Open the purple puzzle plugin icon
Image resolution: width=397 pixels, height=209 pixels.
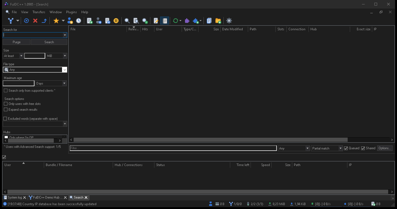(x=187, y=21)
